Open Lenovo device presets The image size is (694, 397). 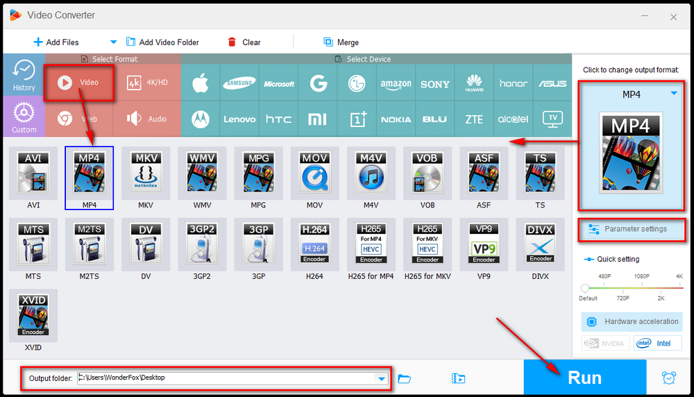tap(239, 119)
